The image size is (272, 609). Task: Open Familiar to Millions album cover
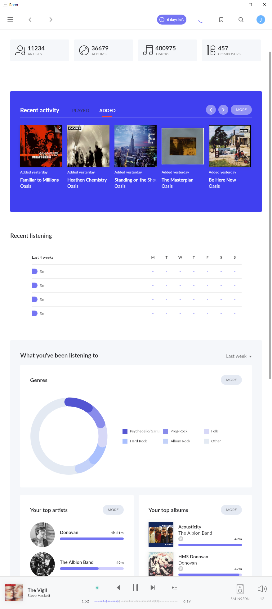[x=41, y=146]
